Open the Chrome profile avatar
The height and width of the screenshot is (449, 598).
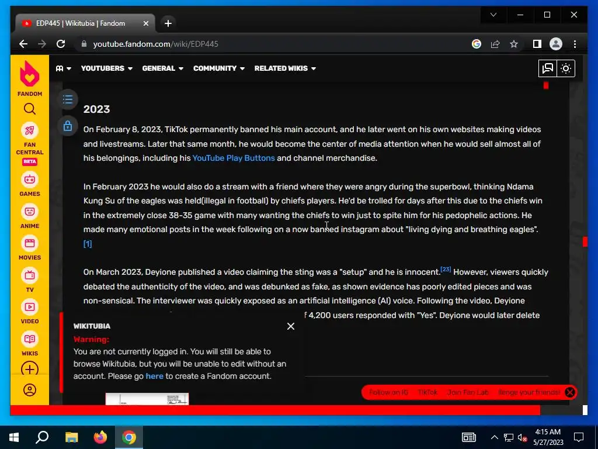pyautogui.click(x=556, y=44)
